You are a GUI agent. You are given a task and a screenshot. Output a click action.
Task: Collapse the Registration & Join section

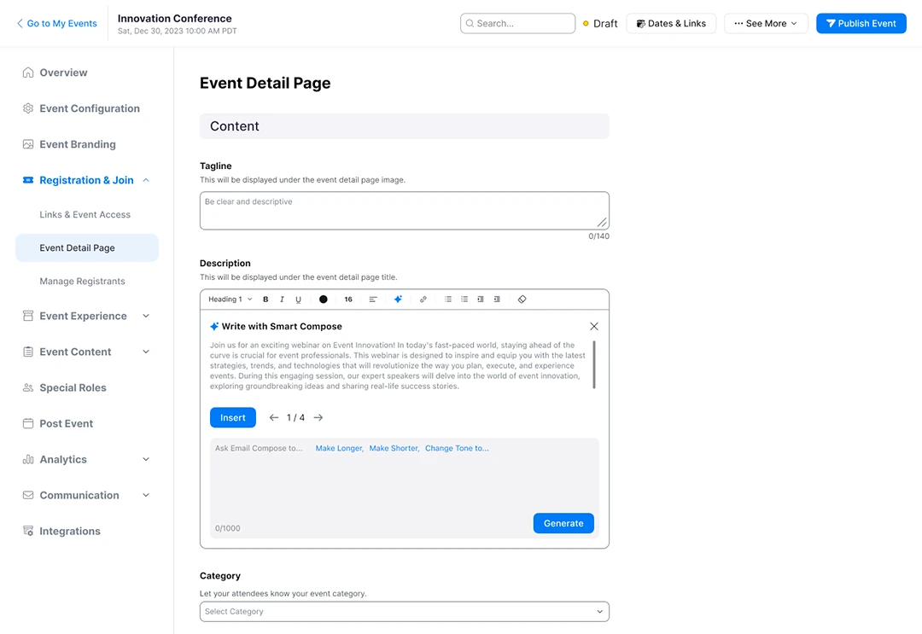[x=146, y=180]
